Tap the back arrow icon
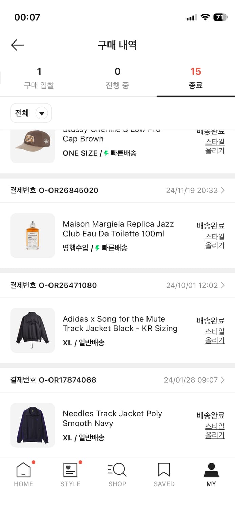This screenshot has height=510, width=235. coord(17,45)
